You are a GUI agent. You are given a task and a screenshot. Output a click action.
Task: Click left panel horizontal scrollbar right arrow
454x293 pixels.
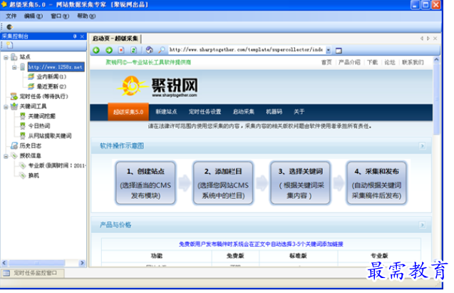[x=82, y=263]
